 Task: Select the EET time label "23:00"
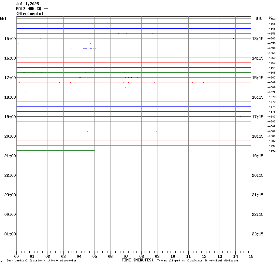(10, 195)
